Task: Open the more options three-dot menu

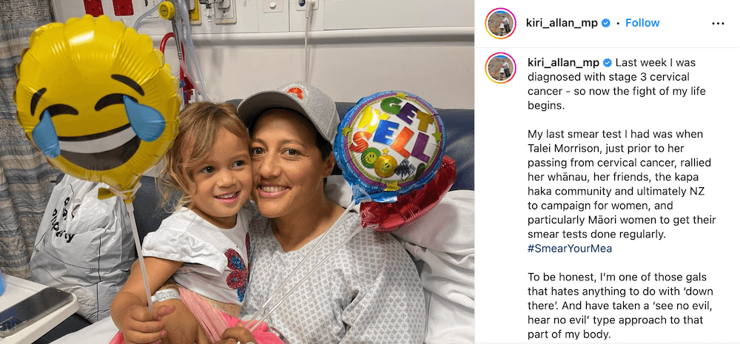Action: tap(717, 23)
